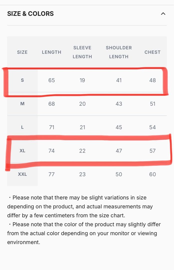The image size is (174, 270).
Task: Click the product color disclaimer note
Action: (84, 233)
